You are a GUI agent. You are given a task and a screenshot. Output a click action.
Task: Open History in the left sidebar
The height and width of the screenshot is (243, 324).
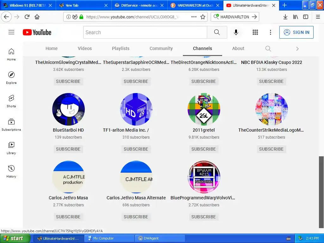click(x=11, y=171)
